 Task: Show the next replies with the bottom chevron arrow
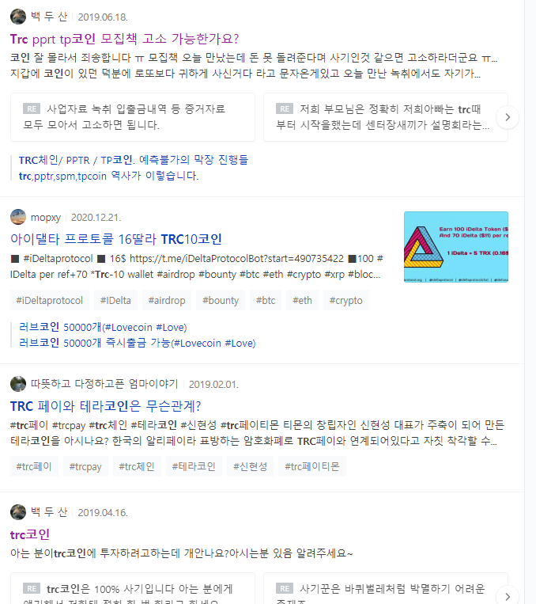click(508, 596)
